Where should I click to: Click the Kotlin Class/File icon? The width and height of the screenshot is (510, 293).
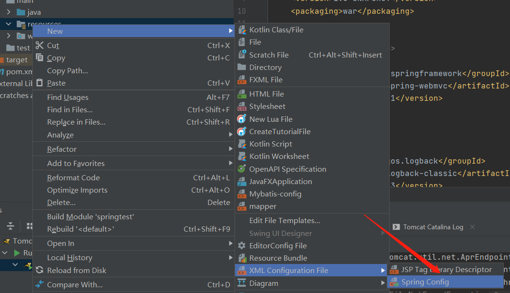point(242,30)
